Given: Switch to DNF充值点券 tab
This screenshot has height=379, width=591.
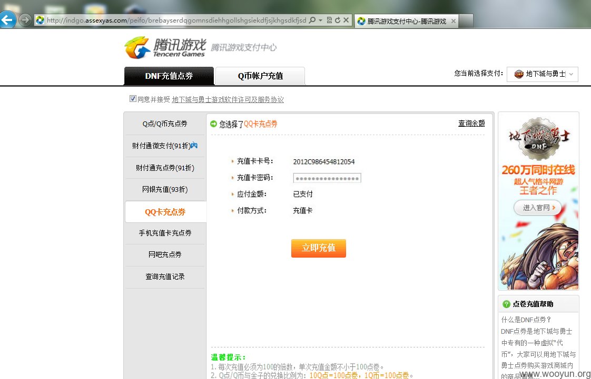Looking at the screenshot, I should pos(169,76).
